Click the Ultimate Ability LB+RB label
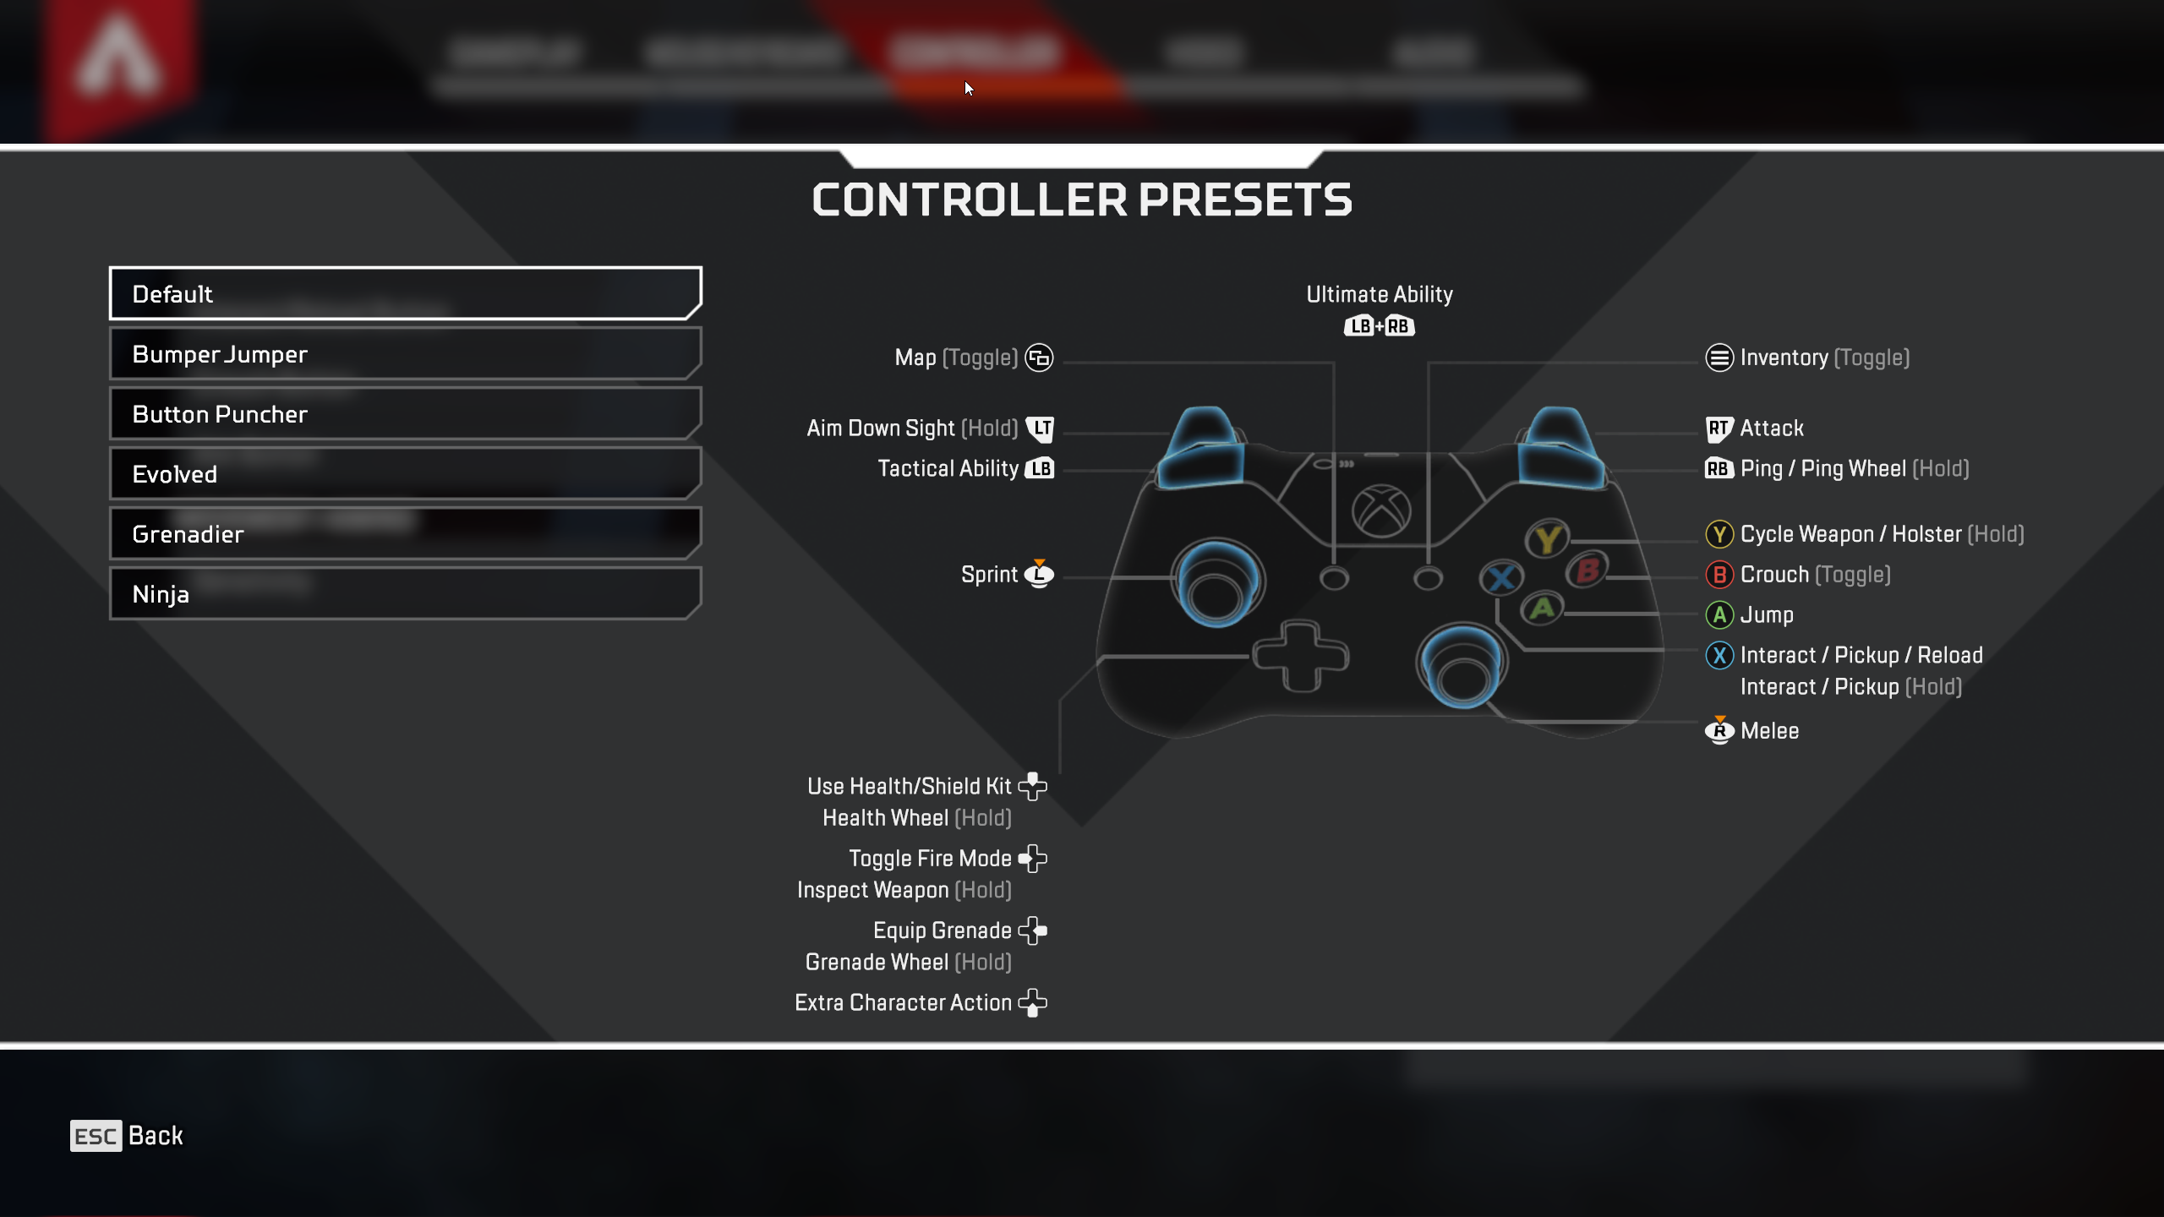This screenshot has width=2164, height=1217. point(1378,309)
